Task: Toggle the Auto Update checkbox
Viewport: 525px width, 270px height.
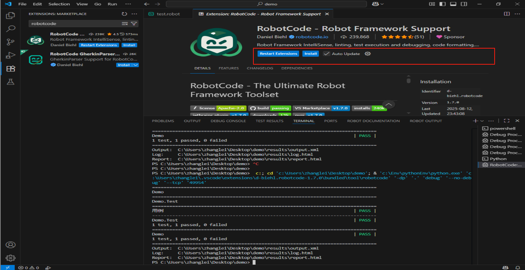Action: tap(326, 54)
